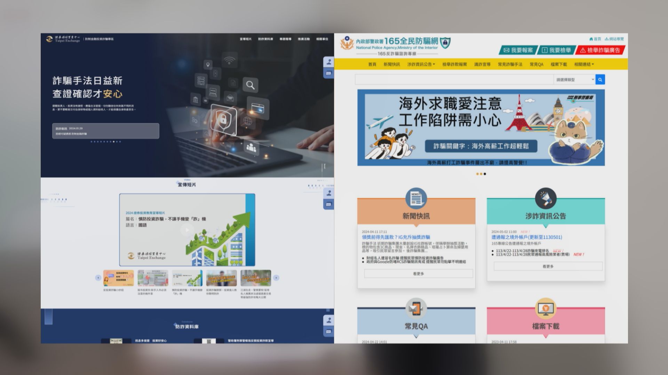
Task: Click the red 檢舉詐騙廣告 button
Action: [600, 50]
